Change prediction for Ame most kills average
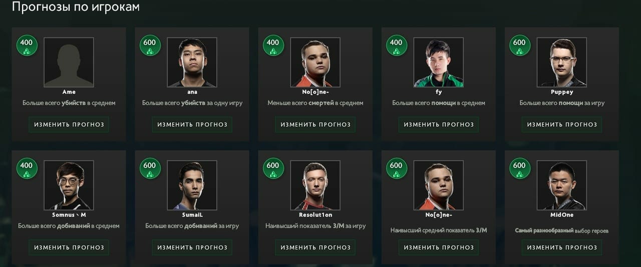Image resolution: width=641 pixels, height=267 pixels. 69,124
